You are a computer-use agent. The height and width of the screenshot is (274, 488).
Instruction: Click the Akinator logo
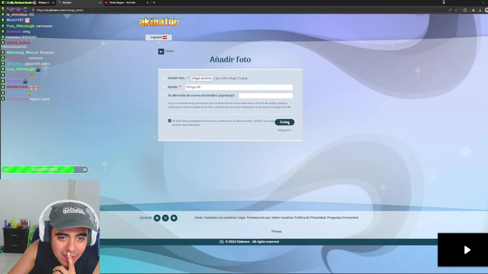tap(159, 22)
